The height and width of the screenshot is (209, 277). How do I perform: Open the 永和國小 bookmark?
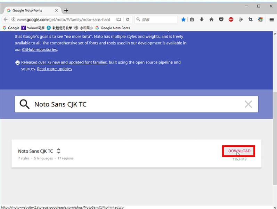click(83, 28)
